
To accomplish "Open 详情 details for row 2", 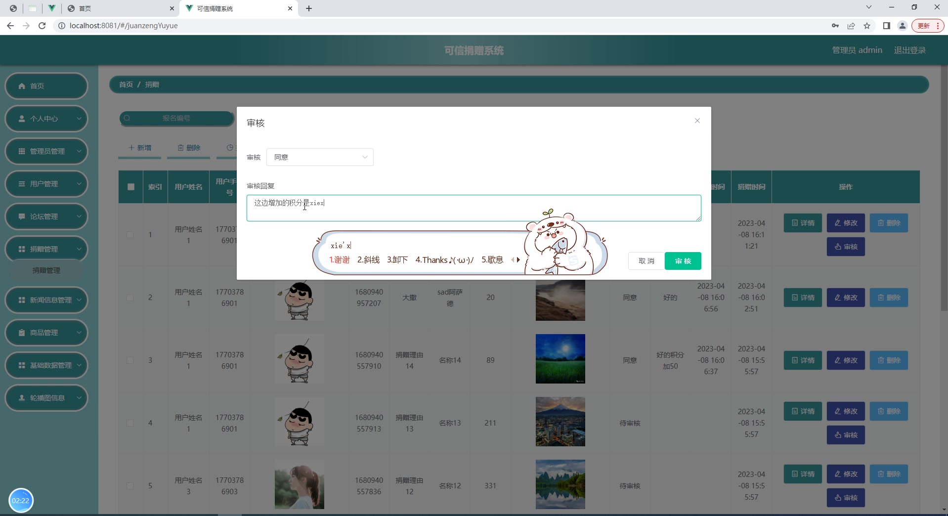I will 803,298.
